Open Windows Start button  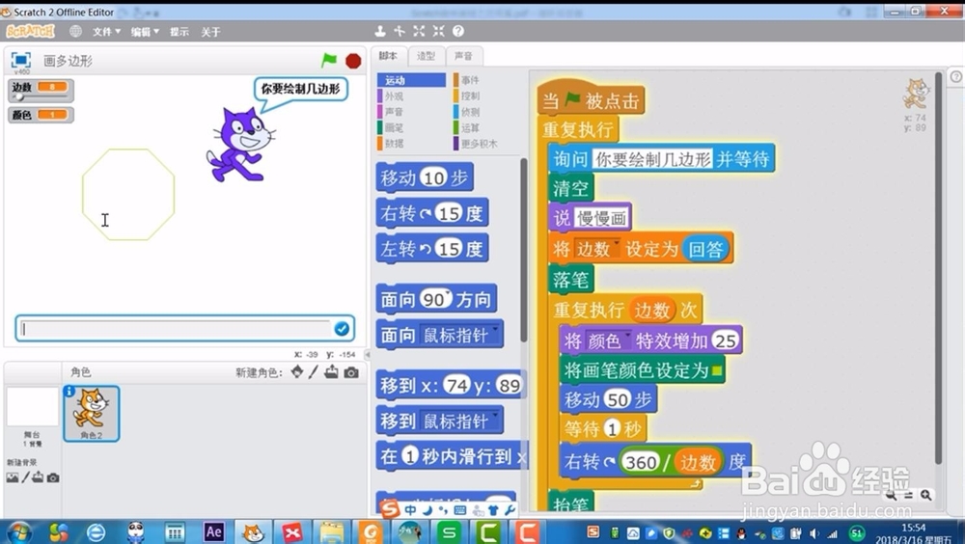[18, 531]
